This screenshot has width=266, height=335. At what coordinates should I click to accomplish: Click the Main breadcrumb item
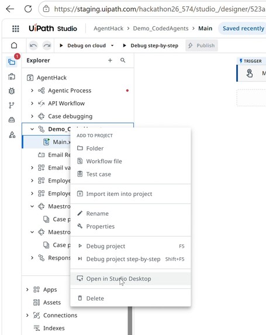click(205, 29)
